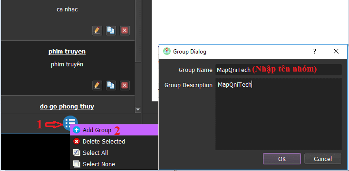Click the Group Dialog map pin icon
349x171 pixels.
pos(167,52)
